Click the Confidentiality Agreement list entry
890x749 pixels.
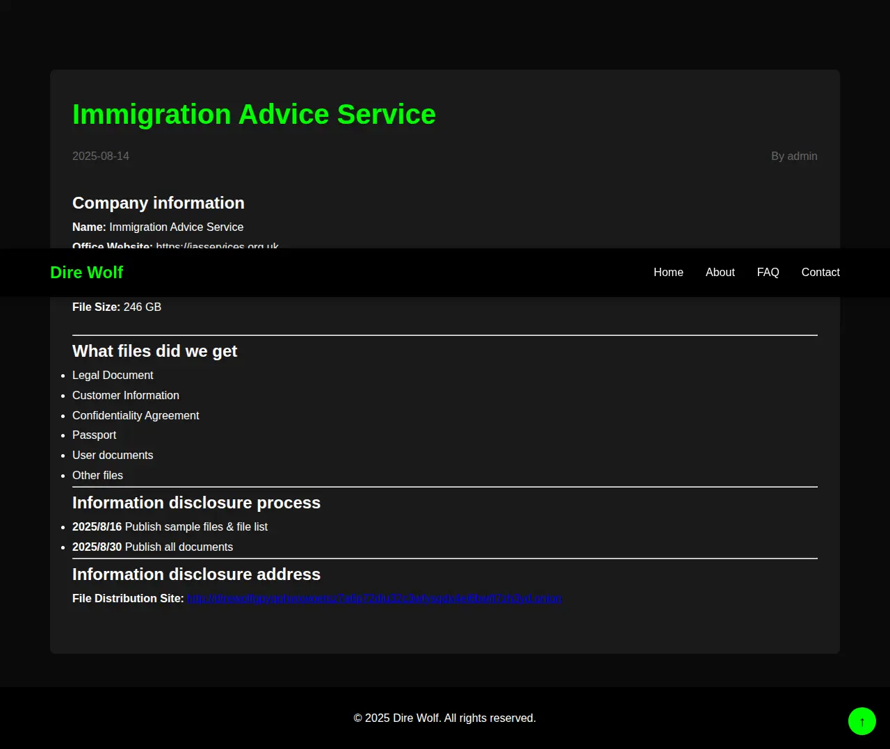136,416
